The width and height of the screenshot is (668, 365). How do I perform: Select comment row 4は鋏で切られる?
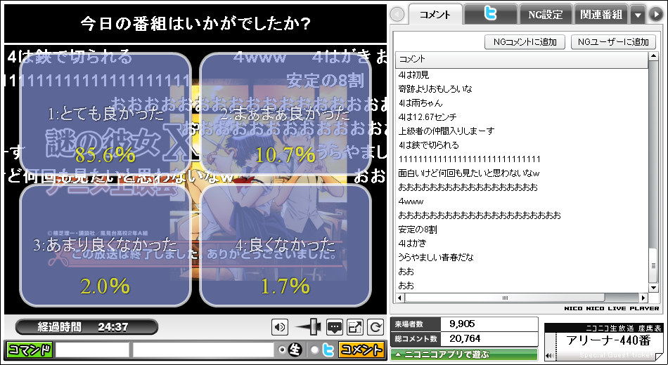(522, 145)
